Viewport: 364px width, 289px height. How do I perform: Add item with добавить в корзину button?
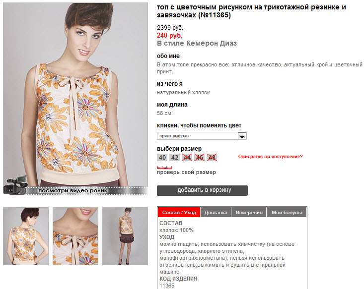click(202, 190)
